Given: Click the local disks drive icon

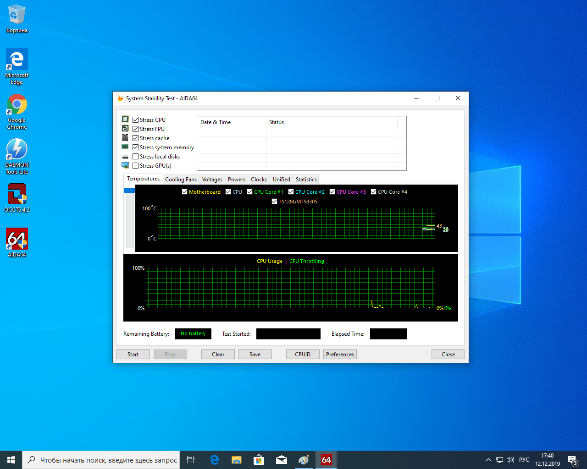Looking at the screenshot, I should (125, 157).
